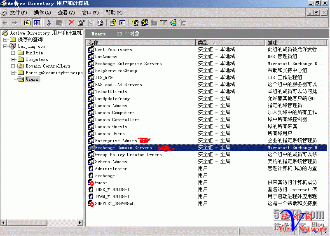Viewport: 330px width, 236px height.
Task: Select the exchange user account
Action: pos(105,175)
